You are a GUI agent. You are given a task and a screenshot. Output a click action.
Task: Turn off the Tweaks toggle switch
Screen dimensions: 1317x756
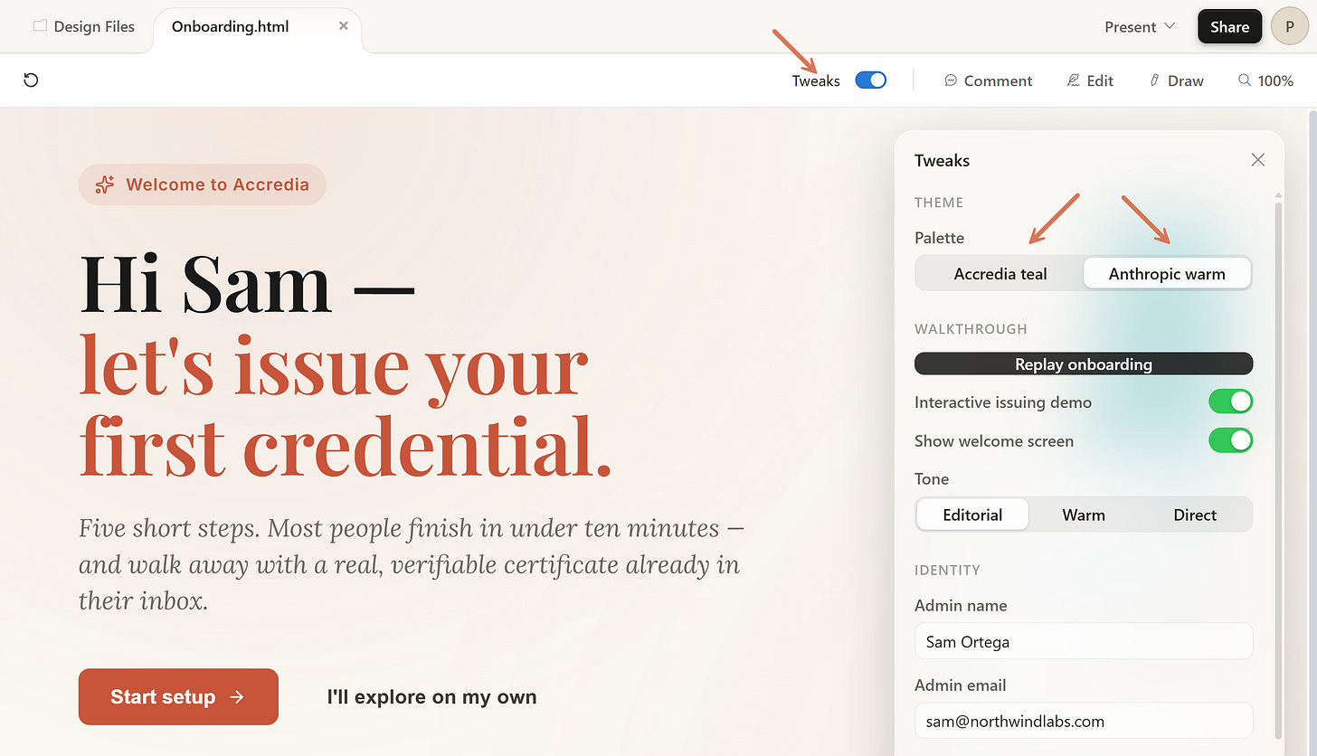pos(871,80)
